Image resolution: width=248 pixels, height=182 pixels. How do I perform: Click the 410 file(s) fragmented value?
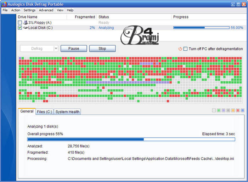[x=76, y=152]
